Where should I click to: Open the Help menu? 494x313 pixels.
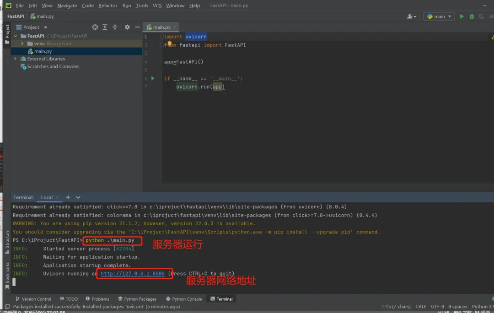(195, 5)
